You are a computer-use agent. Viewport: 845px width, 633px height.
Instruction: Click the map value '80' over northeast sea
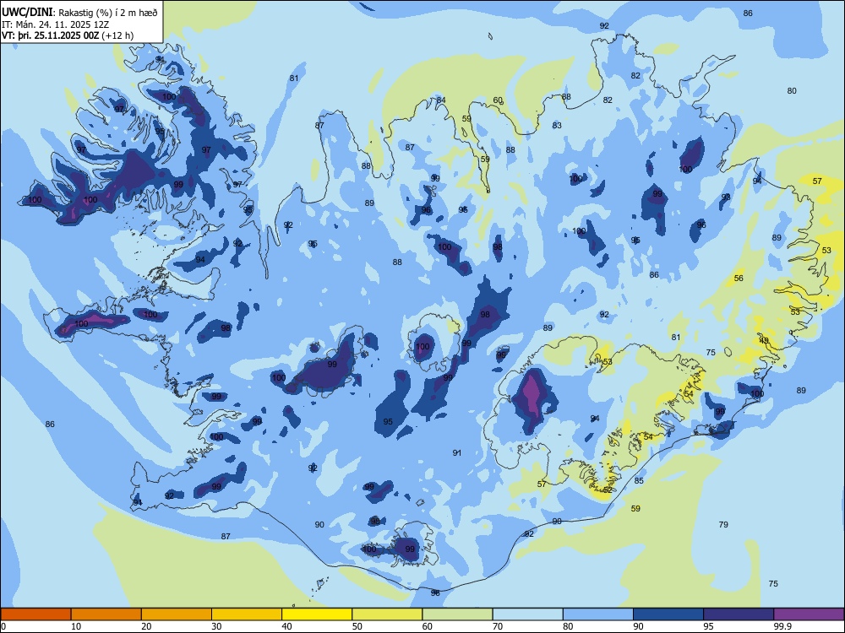coord(792,91)
